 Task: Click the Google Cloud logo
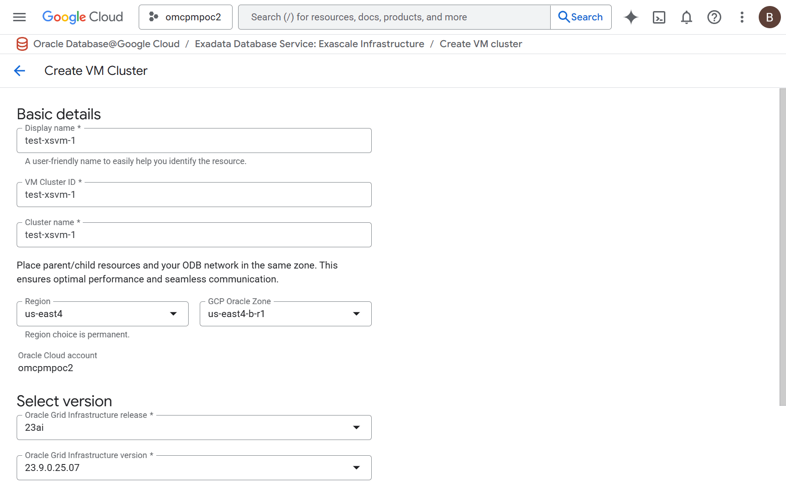(x=82, y=17)
